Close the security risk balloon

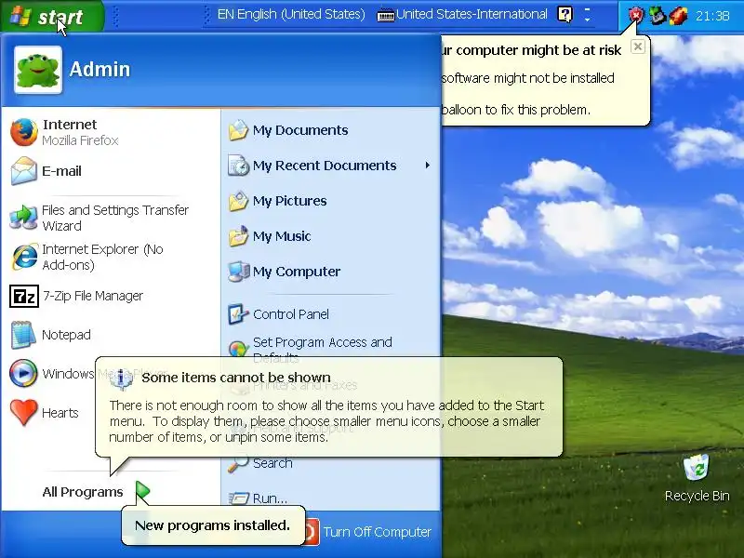[x=638, y=46]
